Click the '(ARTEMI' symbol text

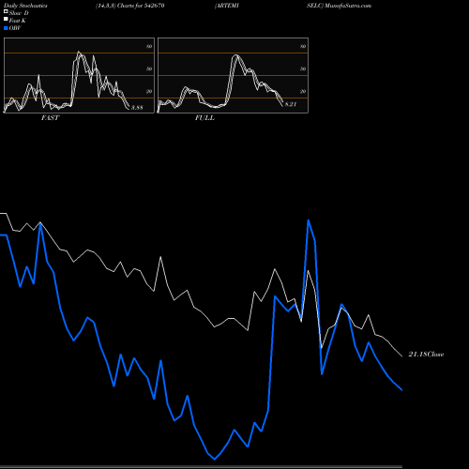(x=227, y=6)
